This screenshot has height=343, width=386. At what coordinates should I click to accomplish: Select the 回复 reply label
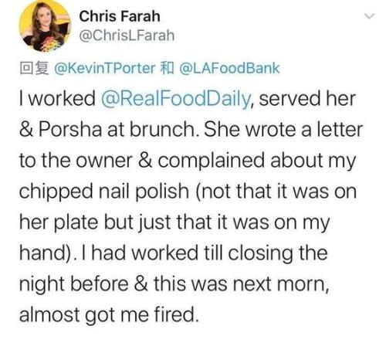tap(34, 68)
